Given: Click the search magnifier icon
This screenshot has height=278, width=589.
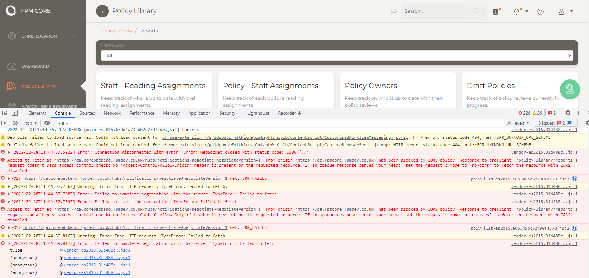Looking at the screenshot, I should (x=476, y=11).
